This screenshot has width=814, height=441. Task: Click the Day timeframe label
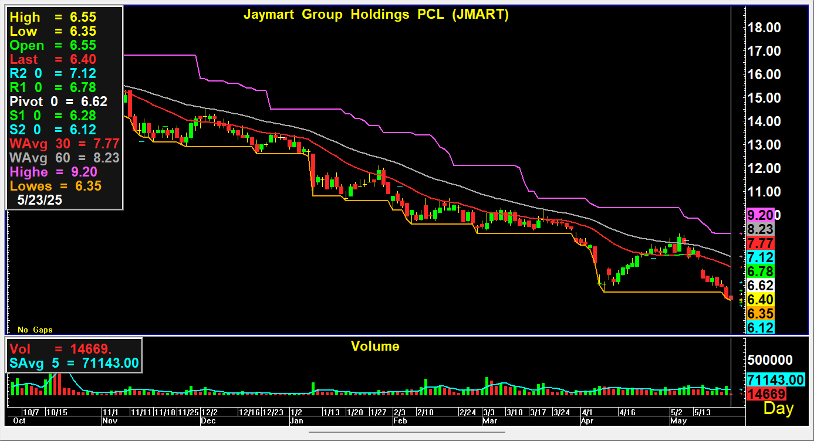point(778,408)
